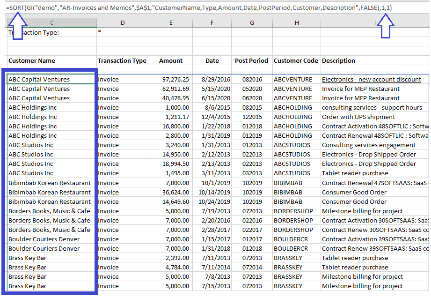
Task: Select the Description header cell
Action: pos(338,61)
